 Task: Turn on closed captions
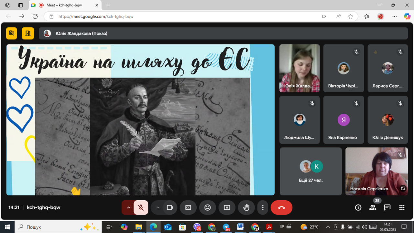click(x=188, y=208)
